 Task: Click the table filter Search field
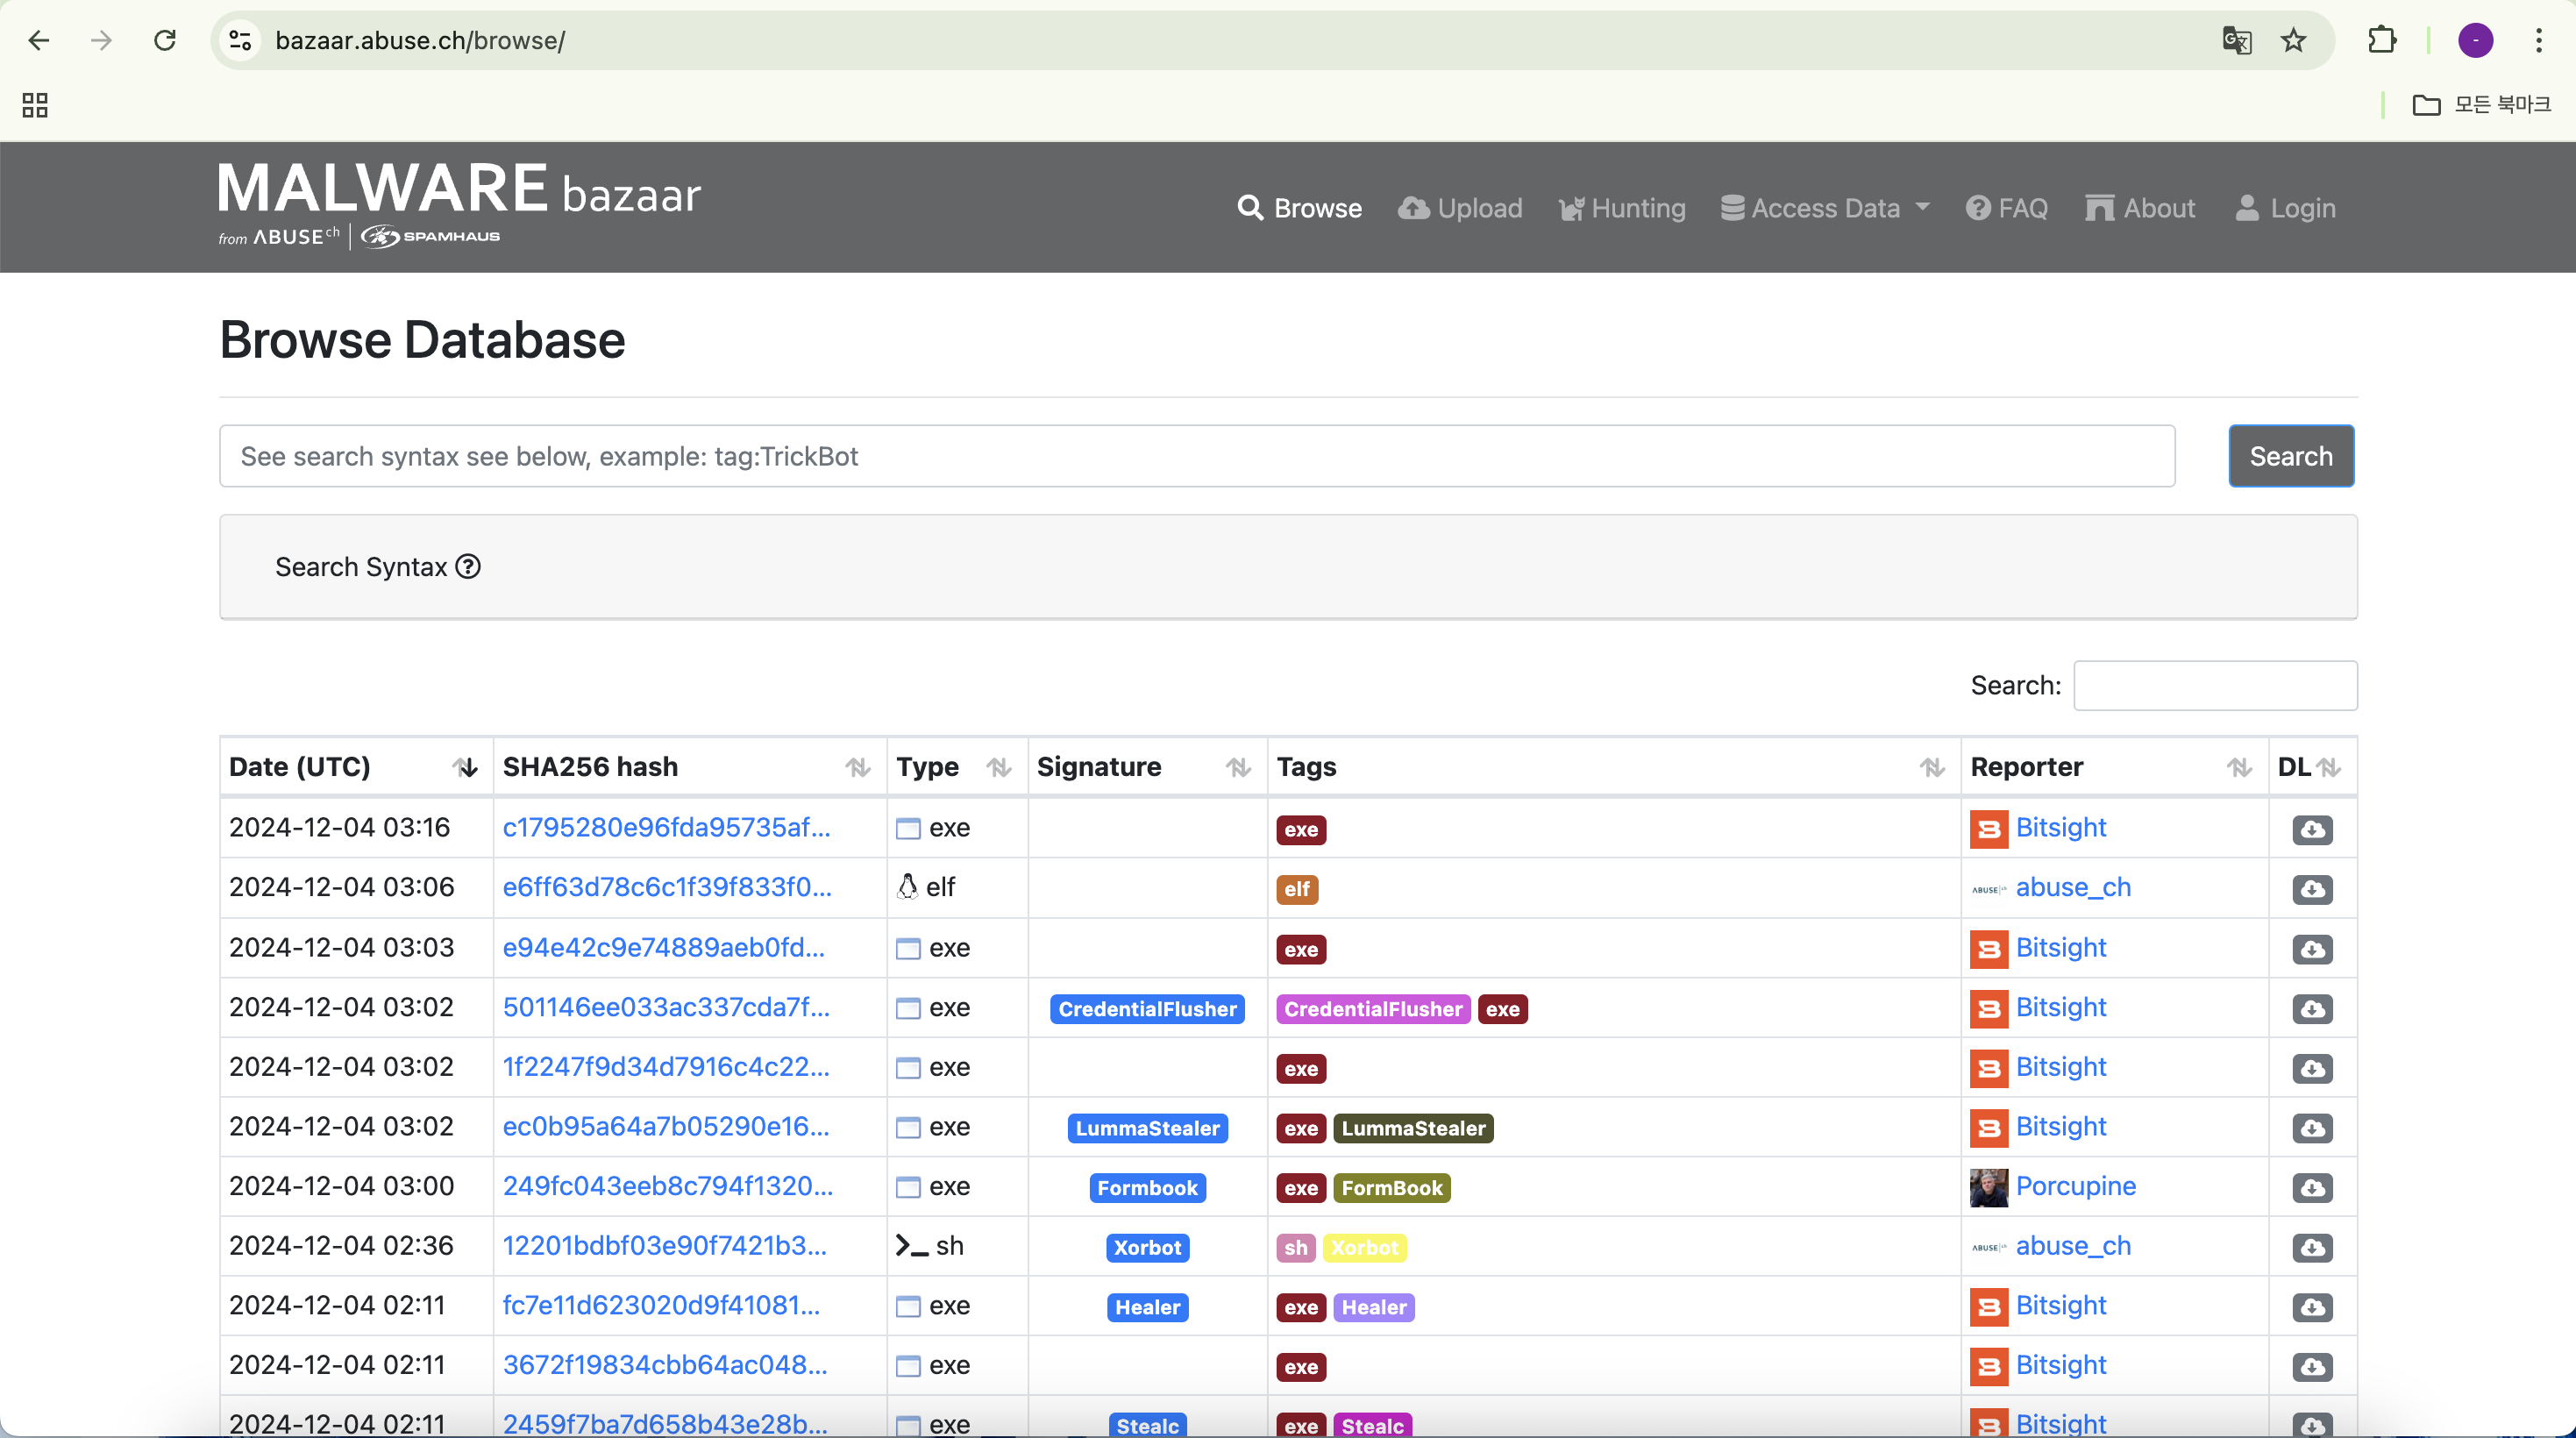2214,686
